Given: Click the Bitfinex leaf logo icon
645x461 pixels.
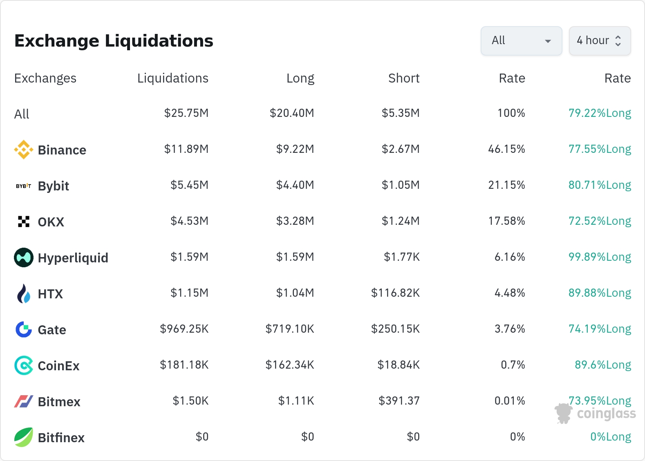Looking at the screenshot, I should coord(24,437).
